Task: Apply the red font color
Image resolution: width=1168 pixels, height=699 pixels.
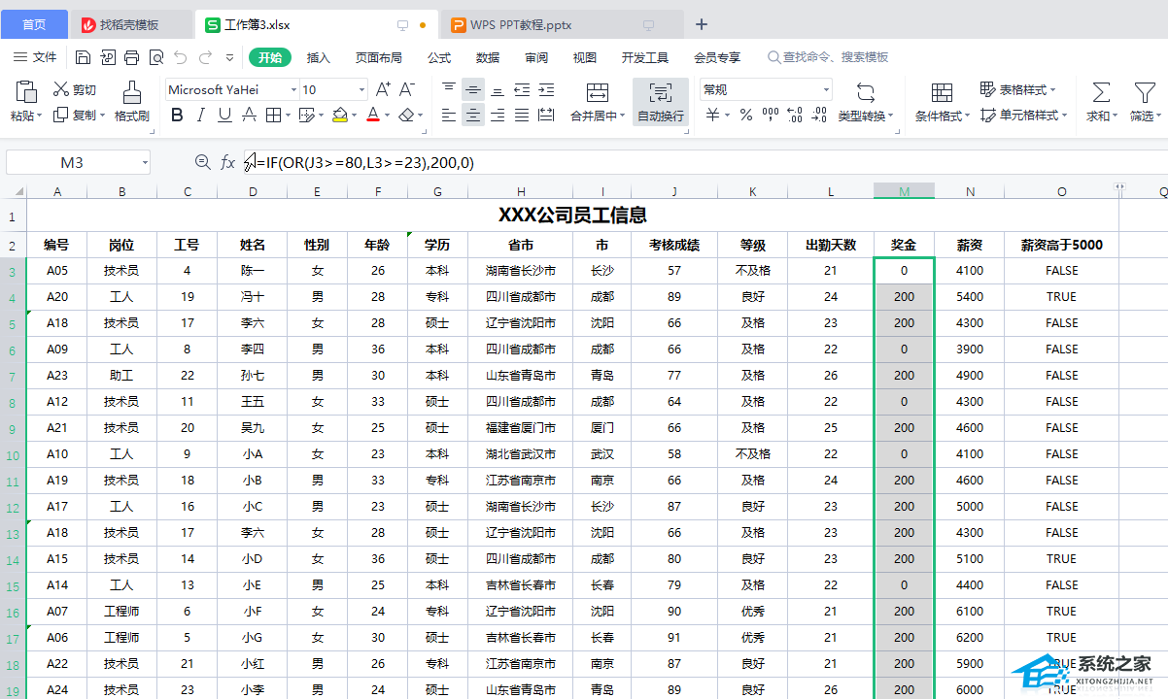Action: (372, 116)
